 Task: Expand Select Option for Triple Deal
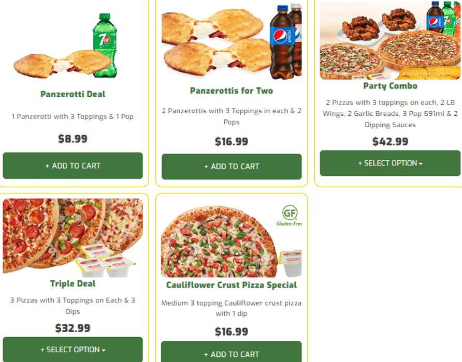pyautogui.click(x=73, y=350)
